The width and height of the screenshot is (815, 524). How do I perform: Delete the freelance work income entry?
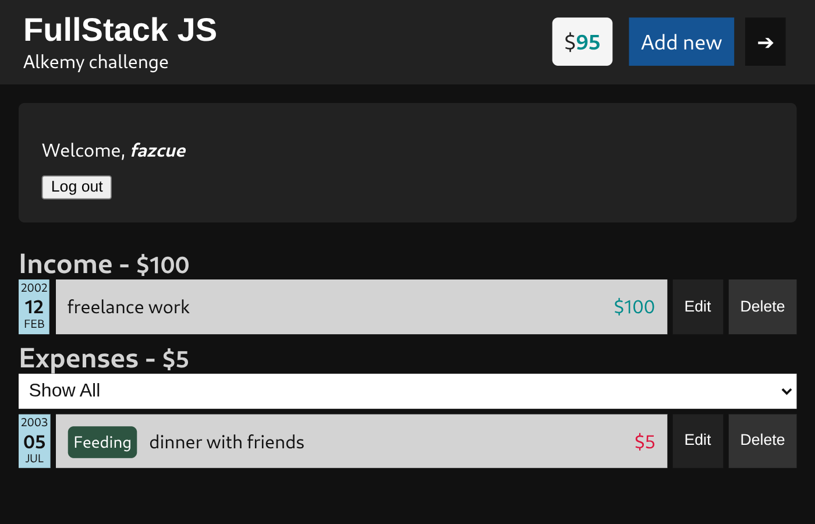tap(762, 307)
